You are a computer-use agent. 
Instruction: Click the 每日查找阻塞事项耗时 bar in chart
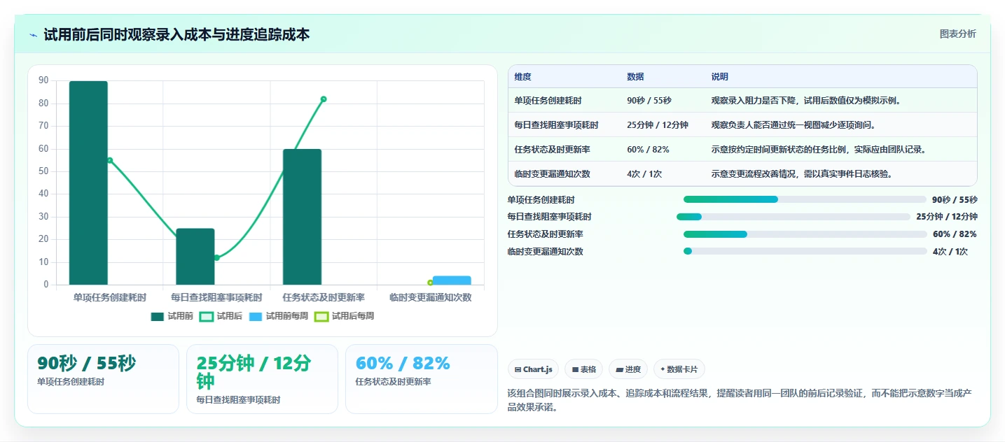tap(195, 257)
